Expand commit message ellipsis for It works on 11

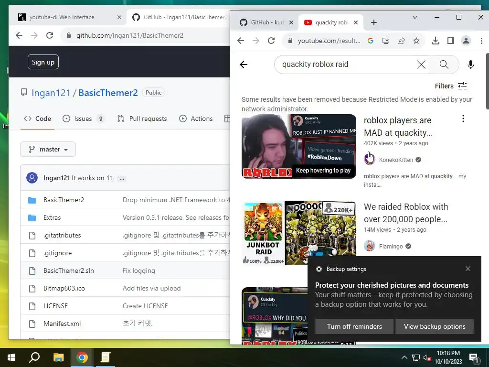122,179
